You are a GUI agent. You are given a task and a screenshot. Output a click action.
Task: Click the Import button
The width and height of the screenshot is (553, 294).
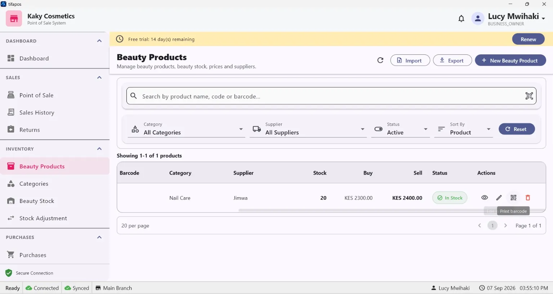410,60
